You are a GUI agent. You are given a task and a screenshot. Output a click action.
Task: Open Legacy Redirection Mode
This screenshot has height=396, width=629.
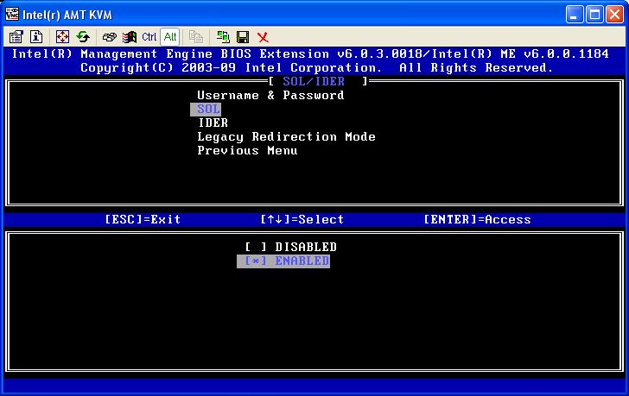tap(286, 137)
